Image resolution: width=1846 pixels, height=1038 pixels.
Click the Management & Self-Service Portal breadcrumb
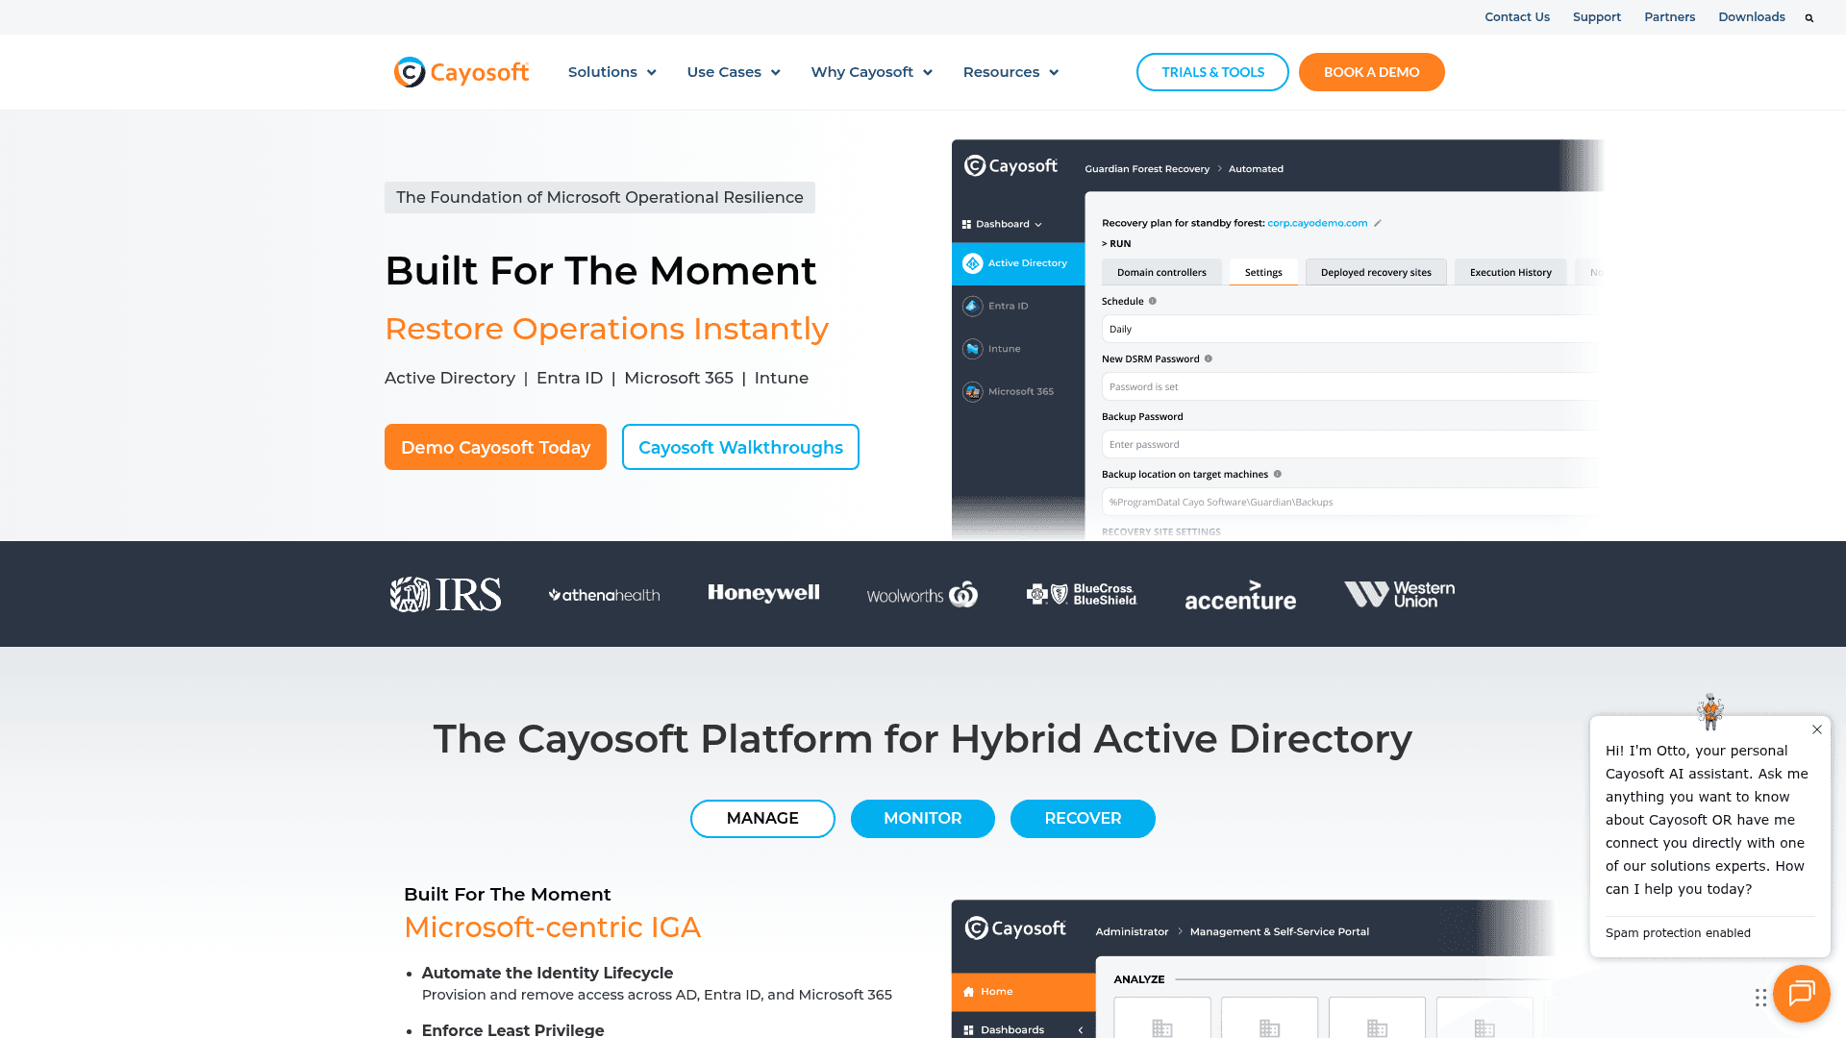pos(1280,931)
